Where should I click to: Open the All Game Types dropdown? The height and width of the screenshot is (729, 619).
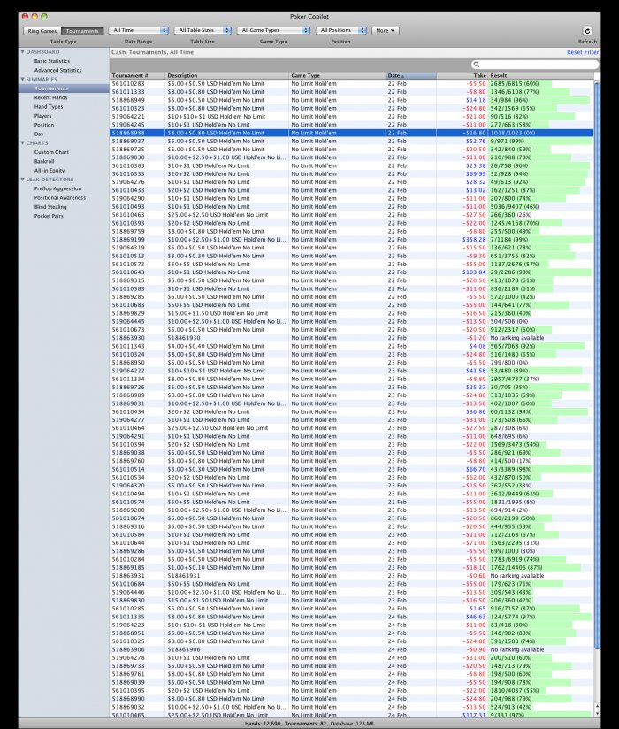pyautogui.click(x=273, y=30)
